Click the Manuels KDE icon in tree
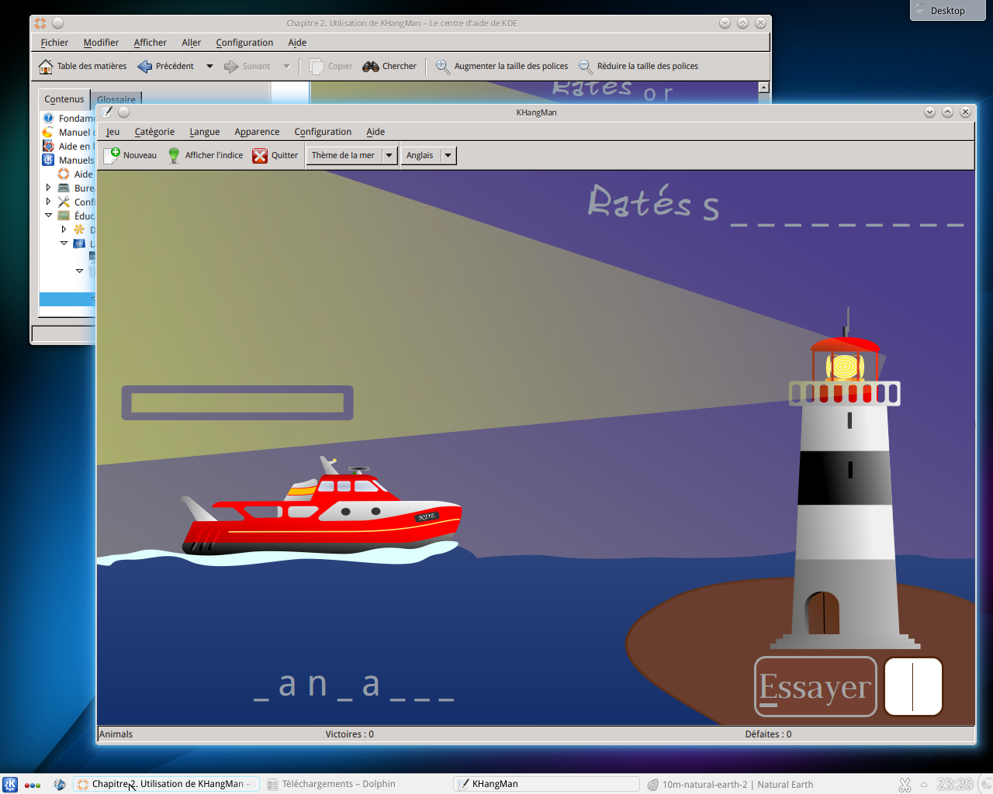 48,160
